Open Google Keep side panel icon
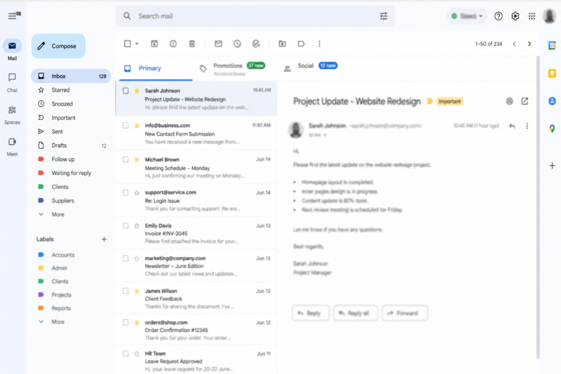Viewport: 561px width, 374px height. pos(552,73)
